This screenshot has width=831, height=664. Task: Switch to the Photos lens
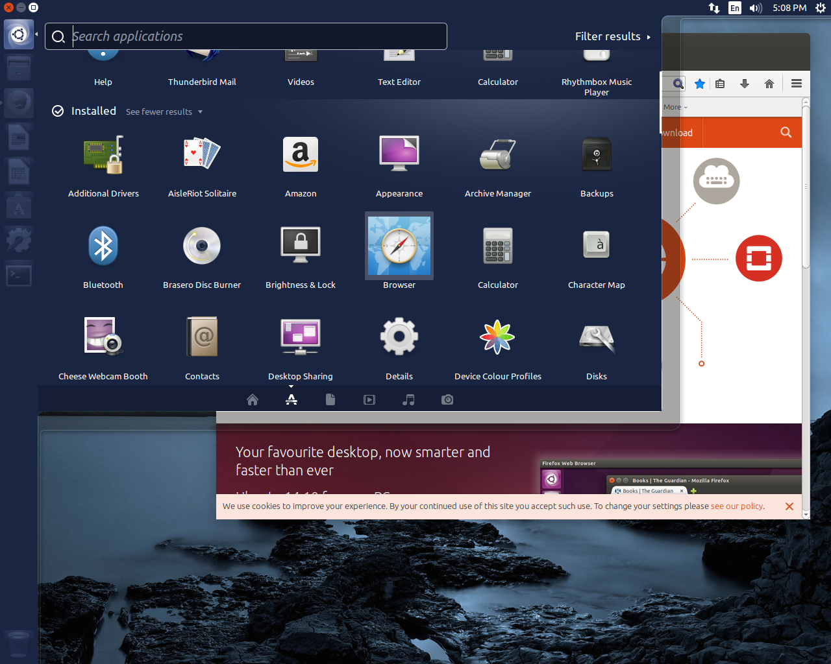coord(447,399)
